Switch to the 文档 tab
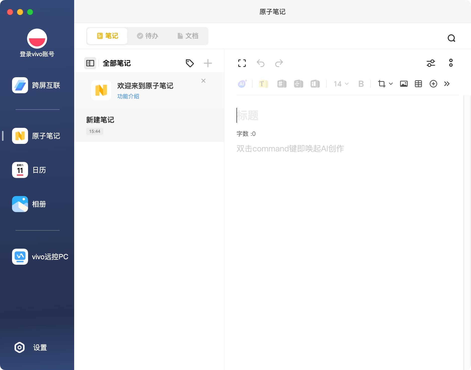The image size is (471, 370). (x=188, y=36)
